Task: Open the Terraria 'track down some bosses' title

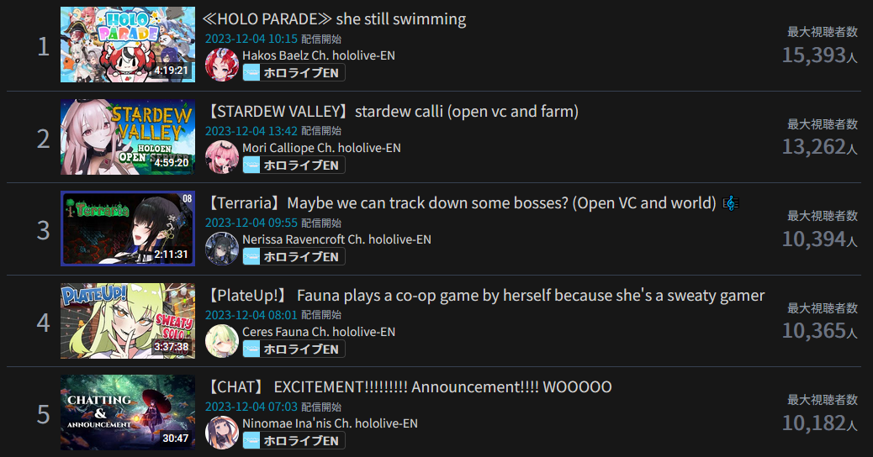Action: click(x=461, y=203)
